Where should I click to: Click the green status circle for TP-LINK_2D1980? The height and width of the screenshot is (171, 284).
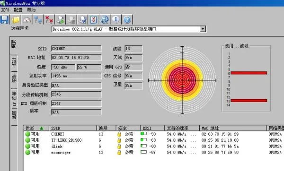coord(27,140)
